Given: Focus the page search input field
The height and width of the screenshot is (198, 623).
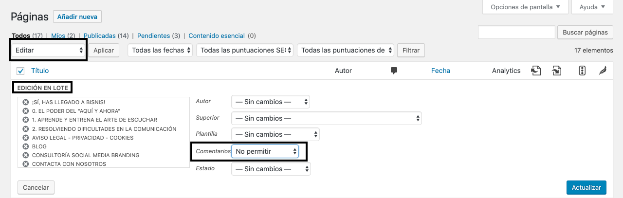Looking at the screenshot, I should [x=516, y=33].
